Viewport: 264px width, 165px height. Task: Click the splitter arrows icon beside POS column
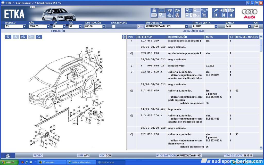click(124, 37)
